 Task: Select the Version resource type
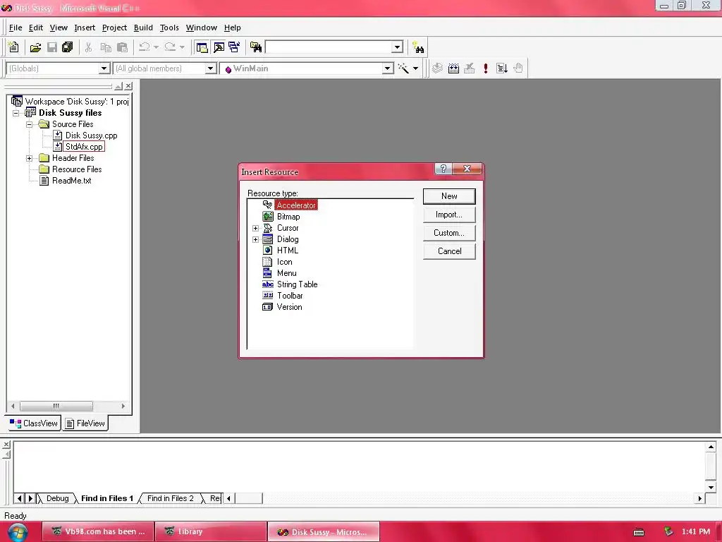tap(289, 307)
